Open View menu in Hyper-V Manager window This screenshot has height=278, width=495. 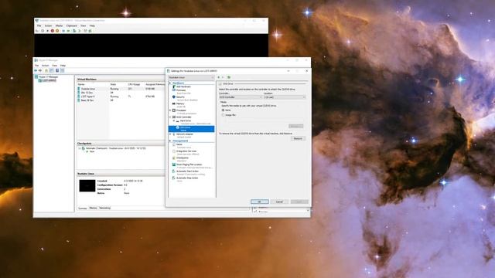coord(55,66)
